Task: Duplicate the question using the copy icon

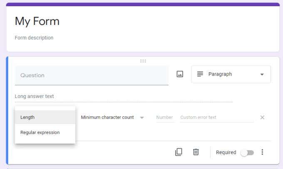Action: [x=179, y=152]
